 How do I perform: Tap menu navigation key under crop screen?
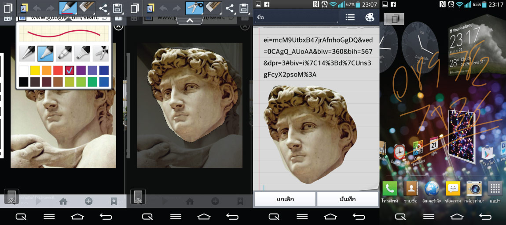pyautogui.click(x=176, y=216)
